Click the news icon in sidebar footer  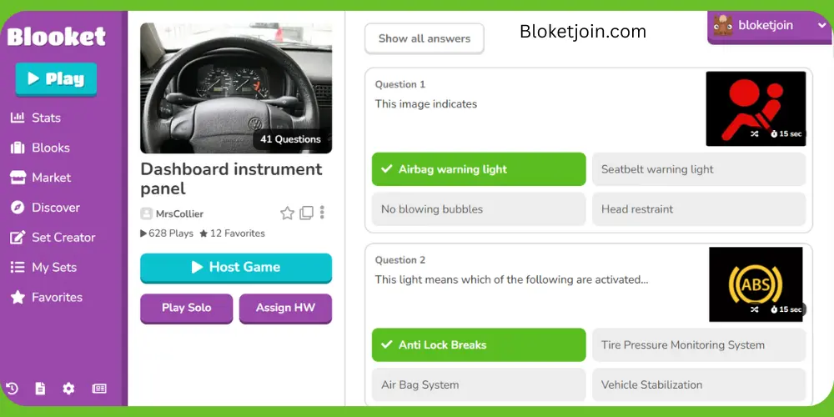pos(99,388)
